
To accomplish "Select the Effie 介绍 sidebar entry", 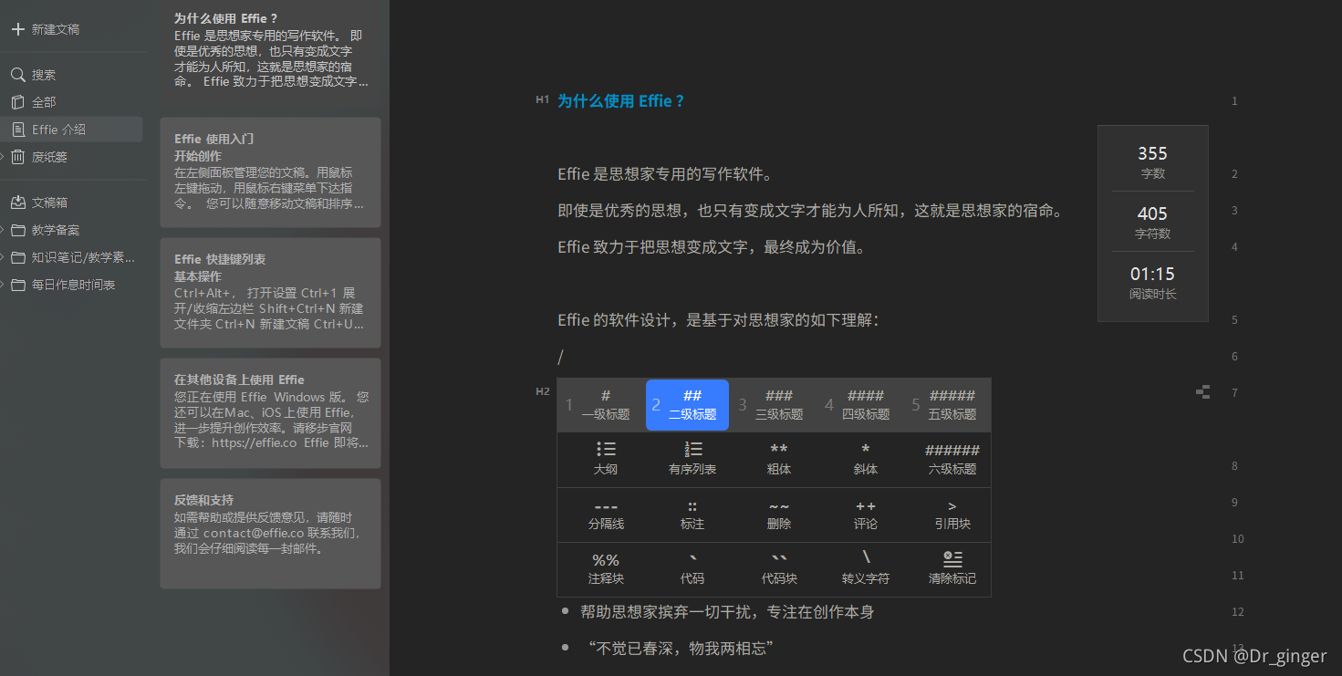I will tap(71, 130).
